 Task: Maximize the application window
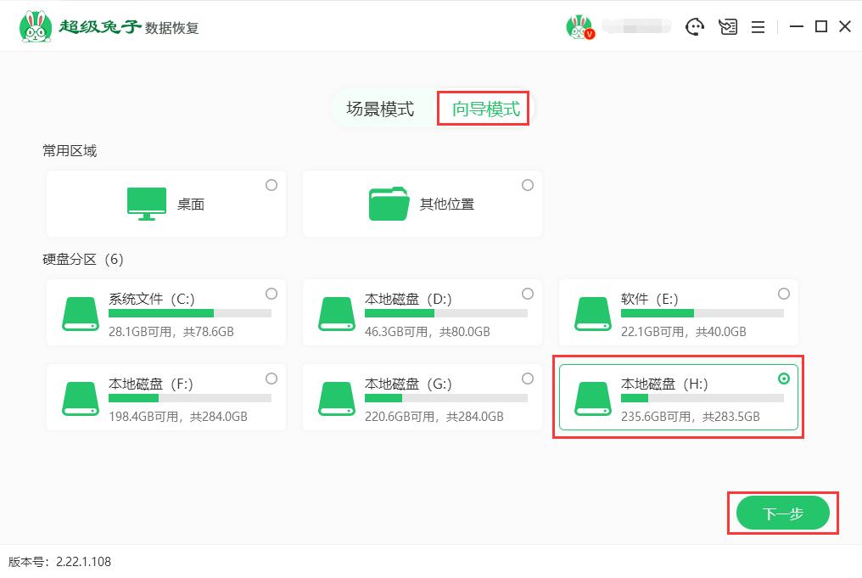coord(820,27)
